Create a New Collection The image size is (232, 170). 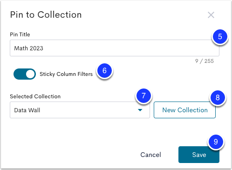[x=184, y=110]
